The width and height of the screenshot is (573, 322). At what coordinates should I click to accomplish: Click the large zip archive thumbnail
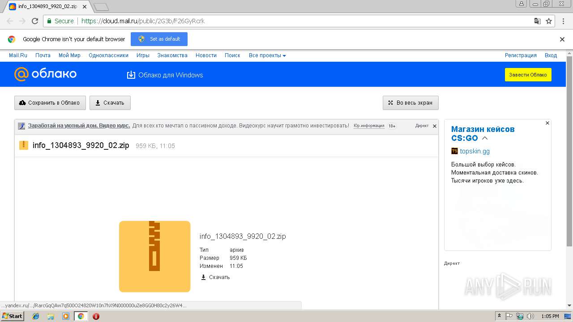click(x=154, y=256)
